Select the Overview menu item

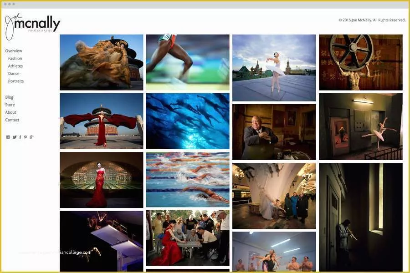pyautogui.click(x=14, y=51)
